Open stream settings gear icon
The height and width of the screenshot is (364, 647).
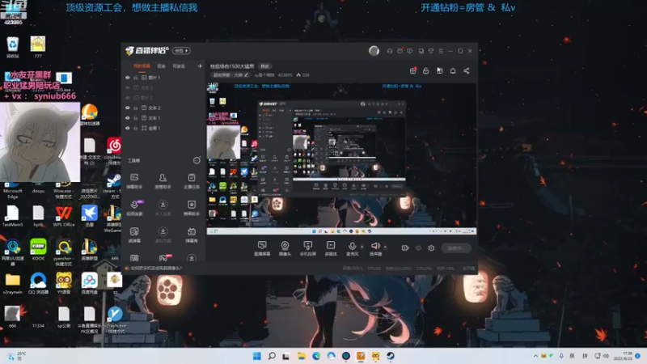431,248
